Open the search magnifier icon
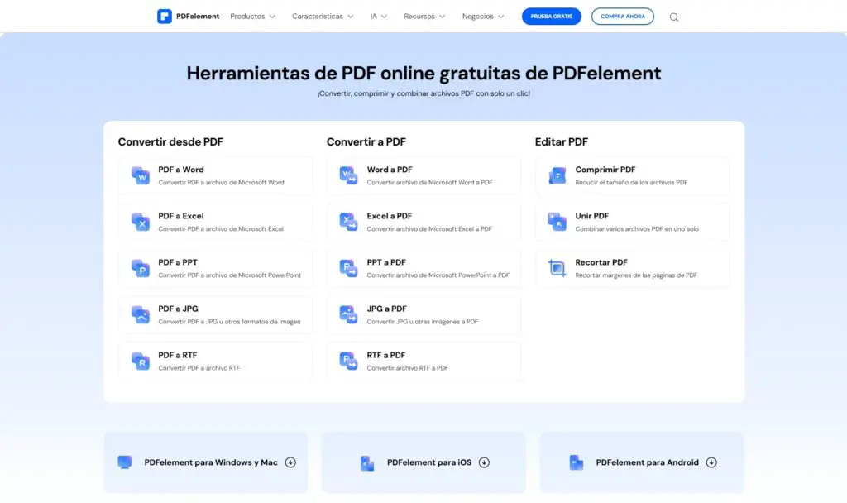Image resolution: width=847 pixels, height=503 pixels. [x=673, y=17]
